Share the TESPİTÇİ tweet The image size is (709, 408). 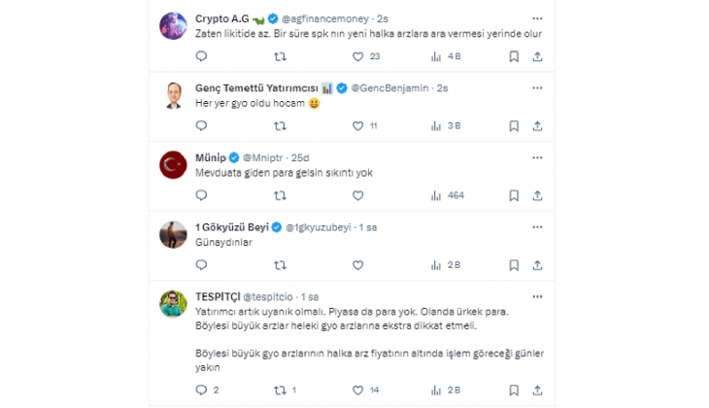(x=539, y=390)
